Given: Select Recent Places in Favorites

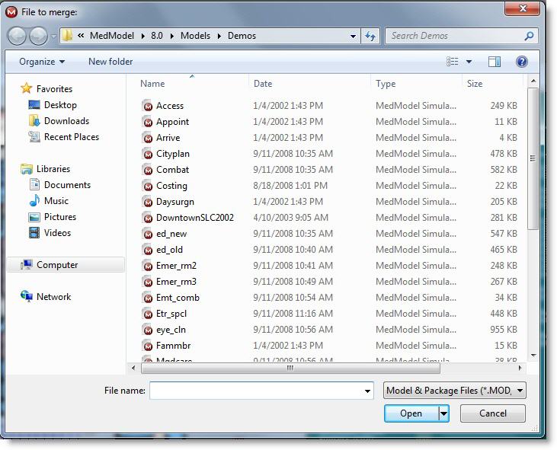Looking at the screenshot, I should pyautogui.click(x=72, y=137).
